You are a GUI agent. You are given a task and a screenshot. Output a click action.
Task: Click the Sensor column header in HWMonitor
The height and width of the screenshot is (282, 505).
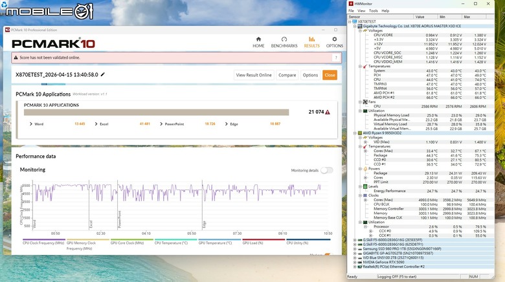pyautogui.click(x=380, y=17)
